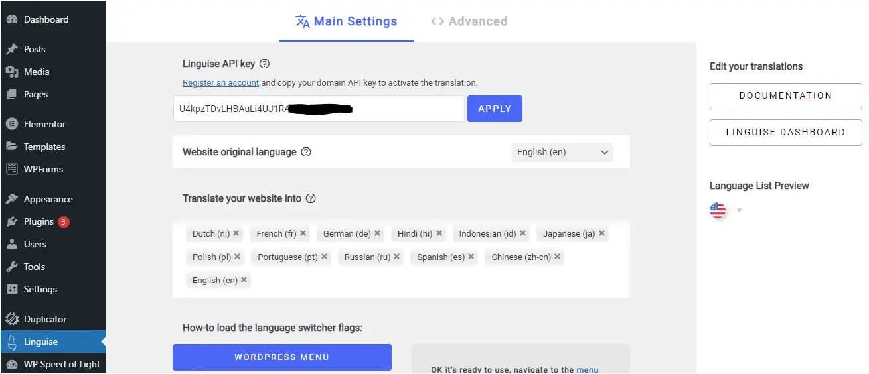Open the Dashboard sidebar icon

(11, 20)
